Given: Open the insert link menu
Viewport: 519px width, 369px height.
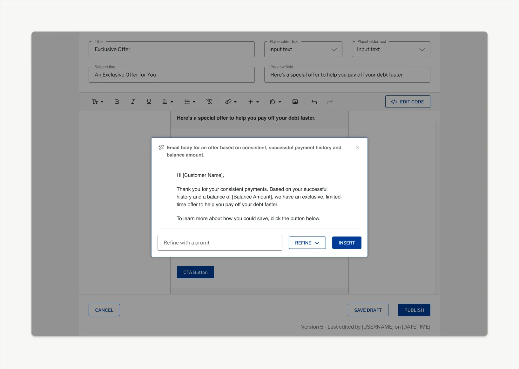Looking at the screenshot, I should tap(231, 102).
